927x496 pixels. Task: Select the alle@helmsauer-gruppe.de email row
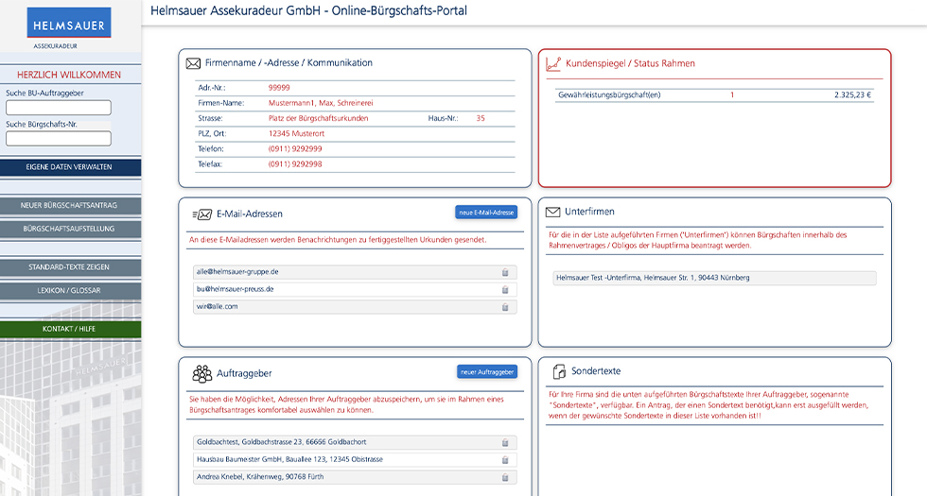point(355,272)
